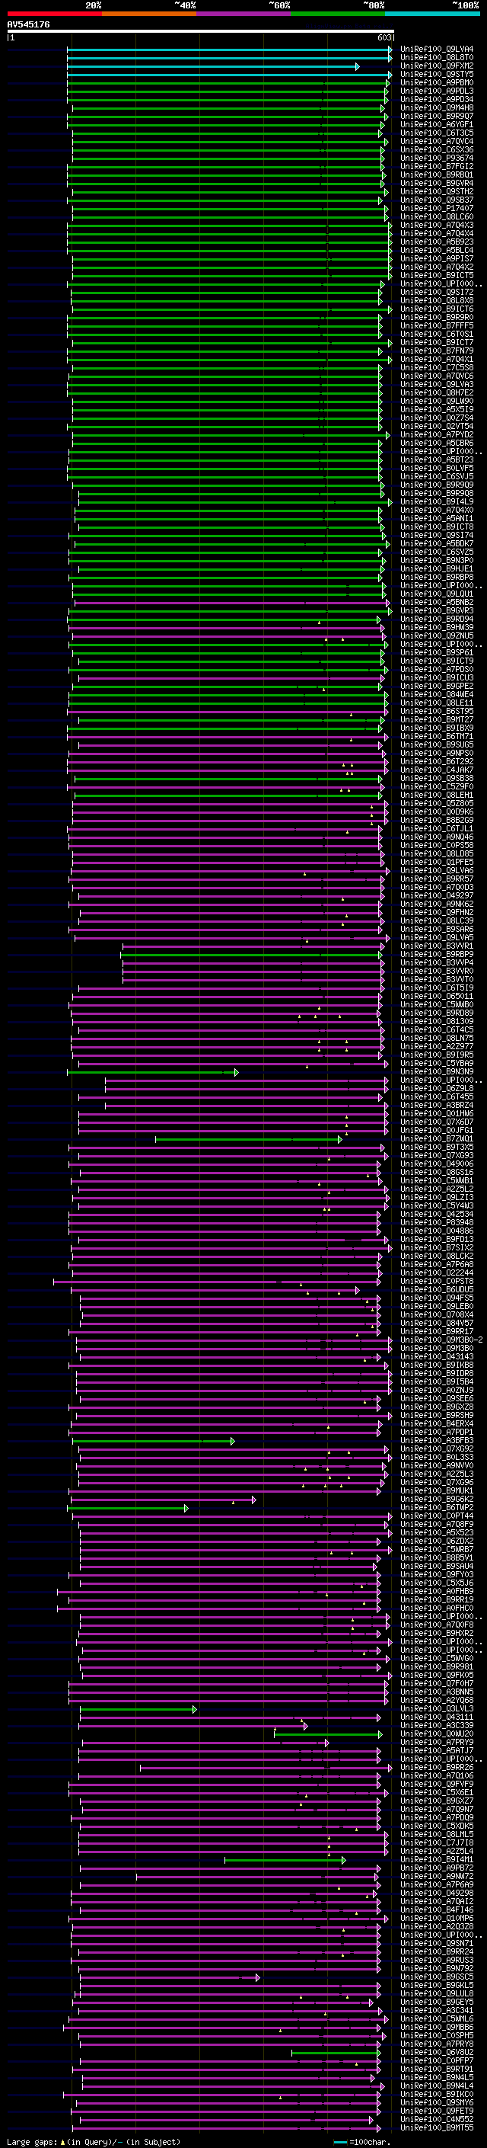Click label UniRef100_C4N552
Viewport: 487px width, 2148px height.
coord(437,2120)
